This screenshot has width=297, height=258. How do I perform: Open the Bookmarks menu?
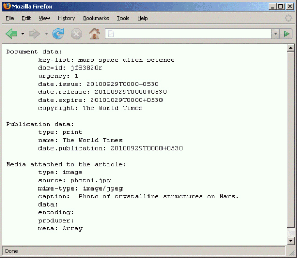(x=96, y=18)
